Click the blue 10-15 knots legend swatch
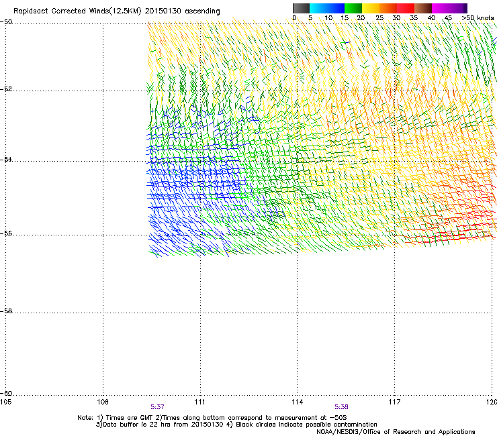 click(336, 8)
